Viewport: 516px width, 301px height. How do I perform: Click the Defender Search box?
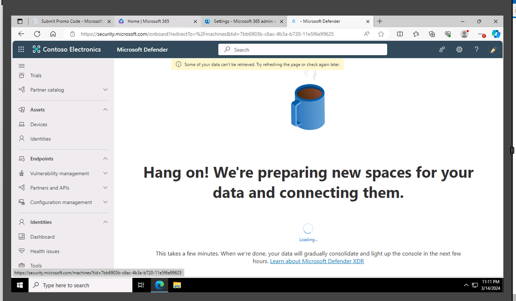[x=302, y=50]
